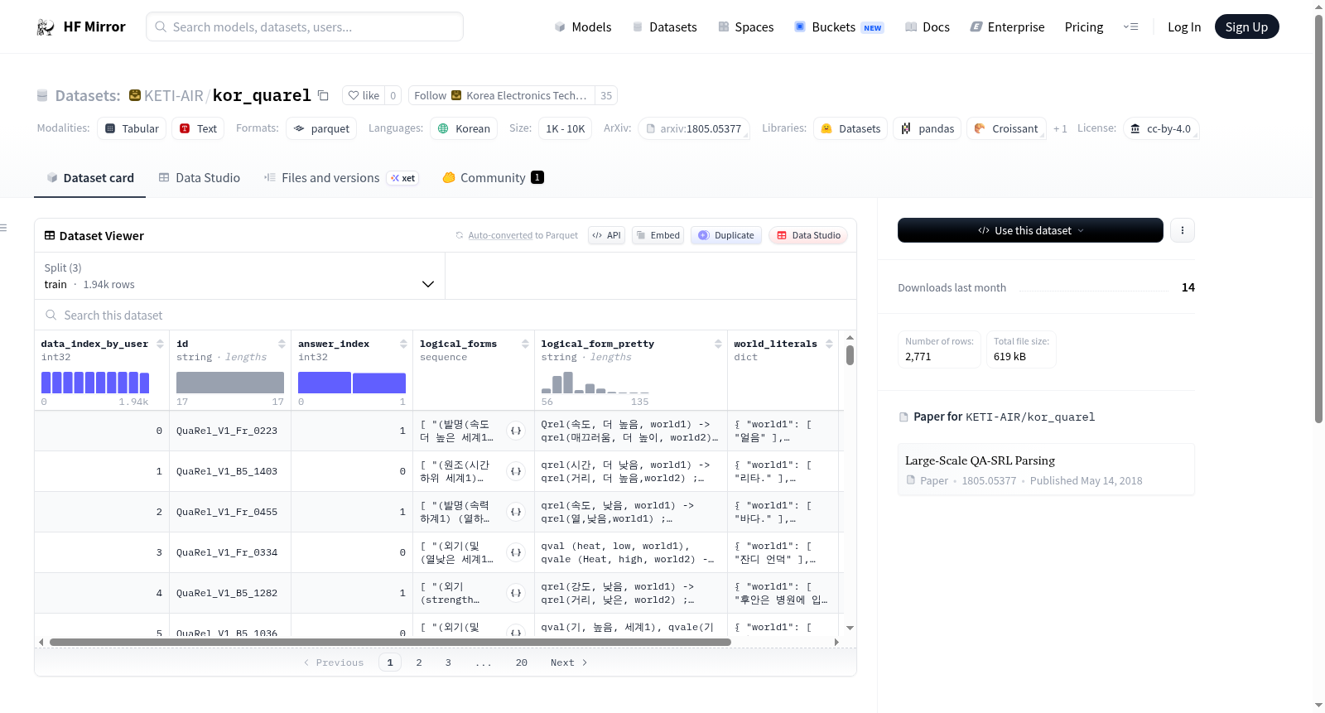This screenshot has width=1325, height=713.
Task: Click the data_index_by_user histogram
Action: tap(95, 383)
